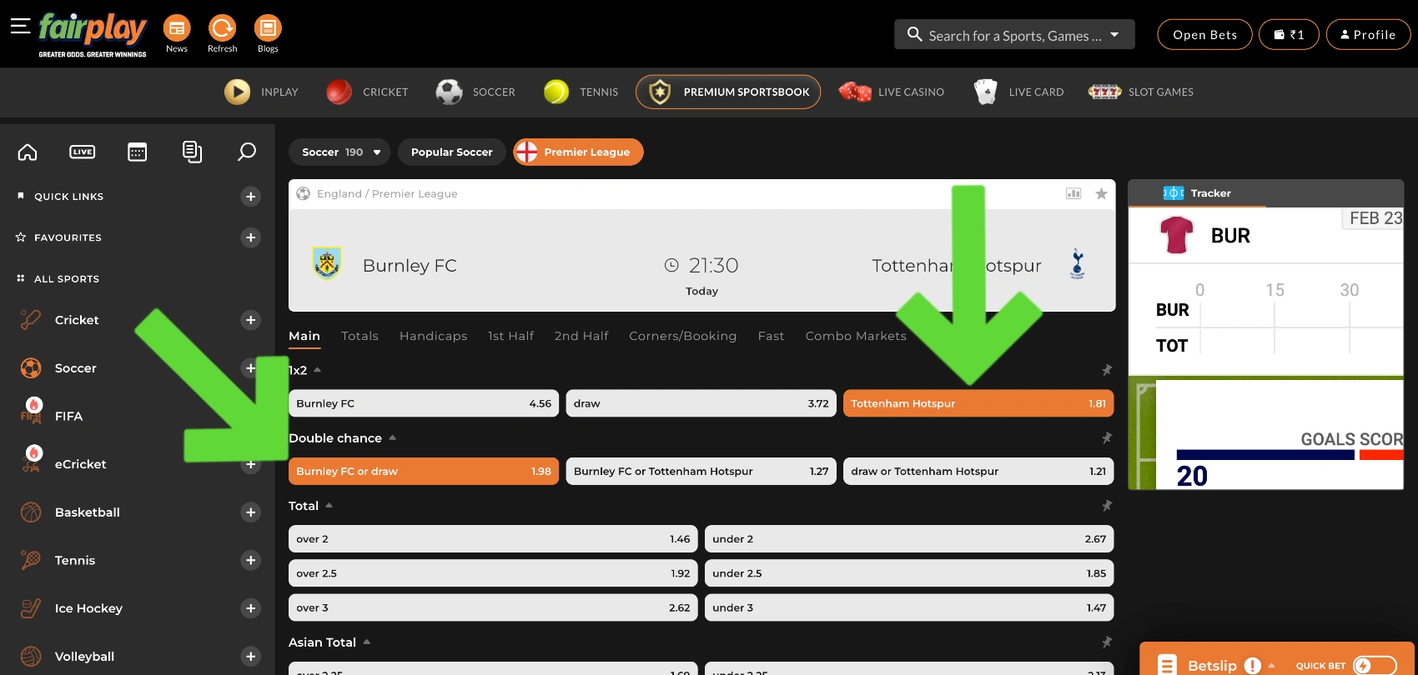Image resolution: width=1418 pixels, height=675 pixels.
Task: Click the Burnley FC crest
Action: click(x=327, y=264)
